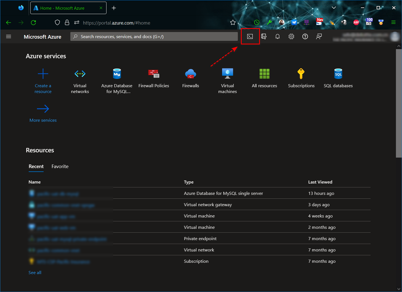The width and height of the screenshot is (402, 292).
Task: Click the Last Viewed column header
Action: tap(320, 182)
